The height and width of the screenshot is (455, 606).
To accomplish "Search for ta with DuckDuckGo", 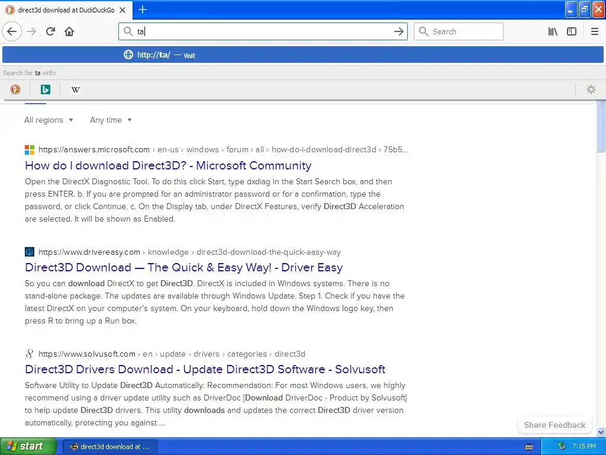I will 15,89.
